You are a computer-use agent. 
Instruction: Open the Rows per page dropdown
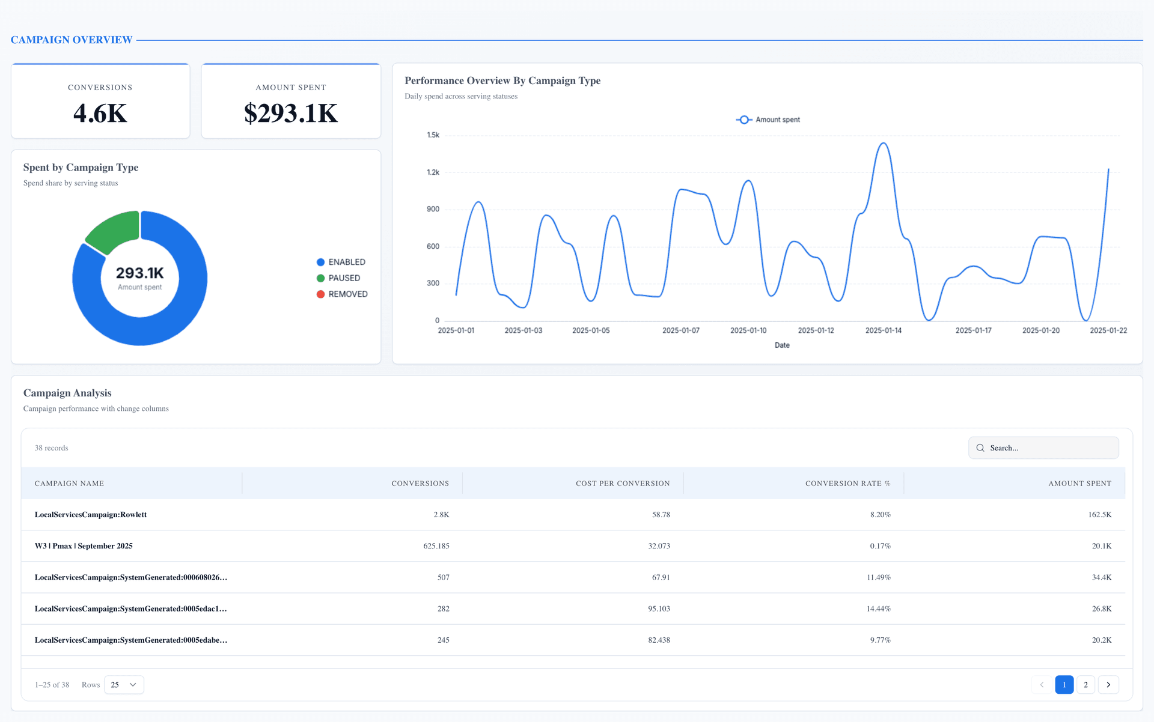click(124, 685)
